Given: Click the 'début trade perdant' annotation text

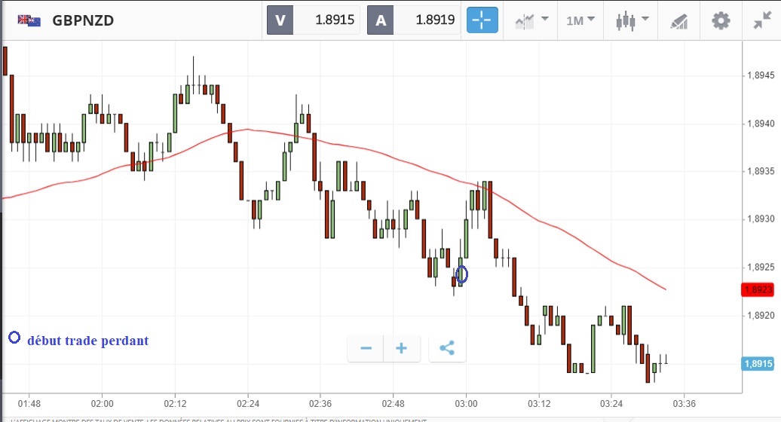Looking at the screenshot, I should 88,341.
